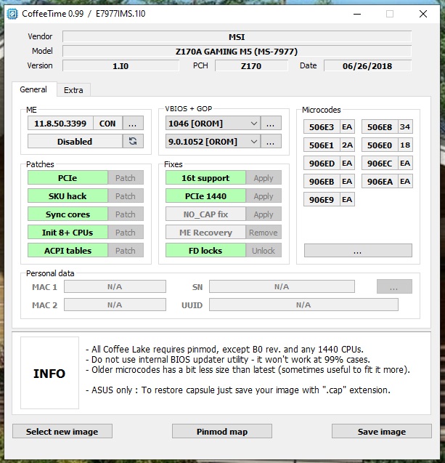Click the CoffeeTime app icon in title bar
Image resolution: width=445 pixels, height=463 pixels.
[x=12, y=14]
